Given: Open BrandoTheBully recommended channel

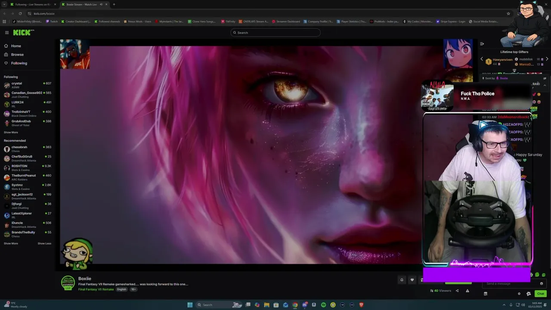Looking at the screenshot, I should coord(28,234).
